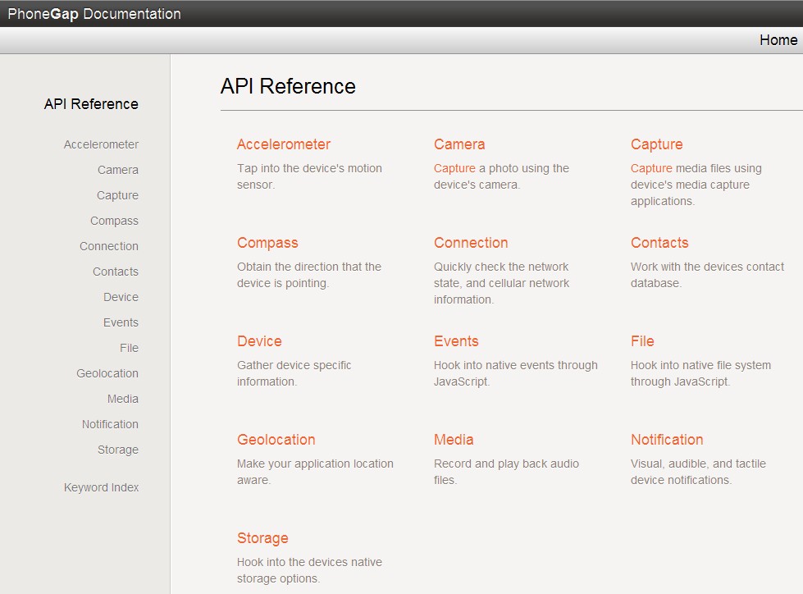The height and width of the screenshot is (594, 803).
Task: Open the orange Capture section heading link
Action: pos(656,144)
